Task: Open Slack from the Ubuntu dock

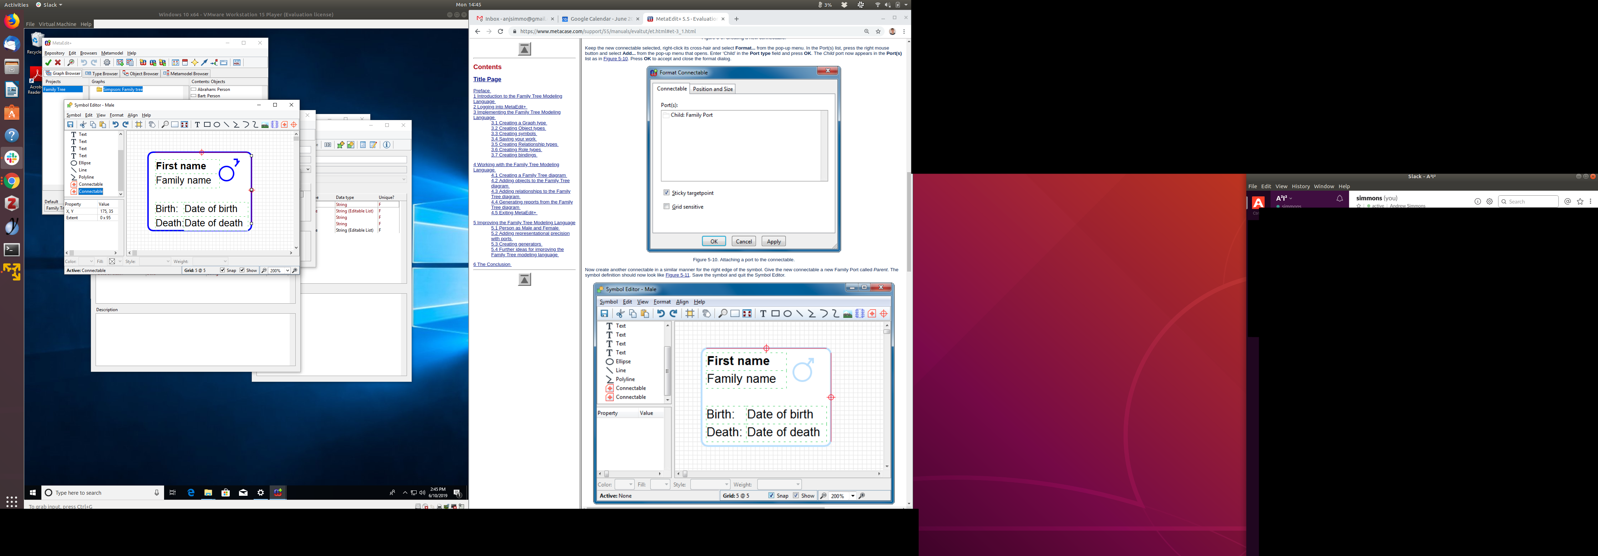Action: [12, 158]
